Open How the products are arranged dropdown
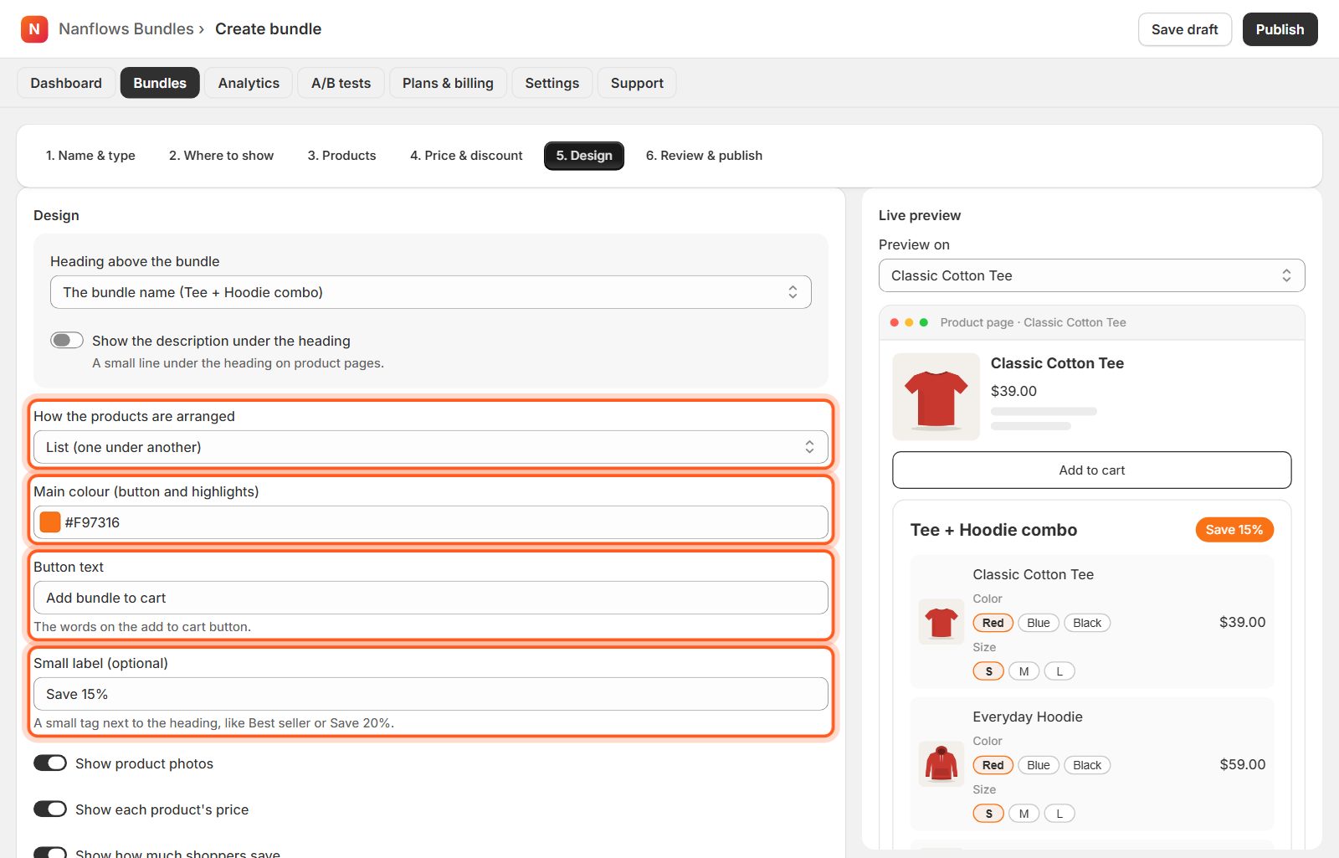Screen dimensions: 1339x858 (x=431, y=447)
